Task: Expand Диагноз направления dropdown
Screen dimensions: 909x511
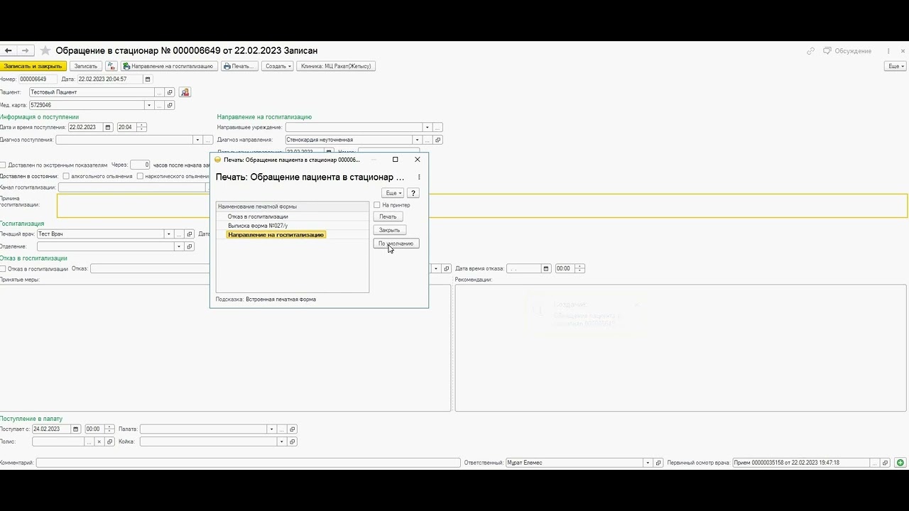Action: pos(418,140)
